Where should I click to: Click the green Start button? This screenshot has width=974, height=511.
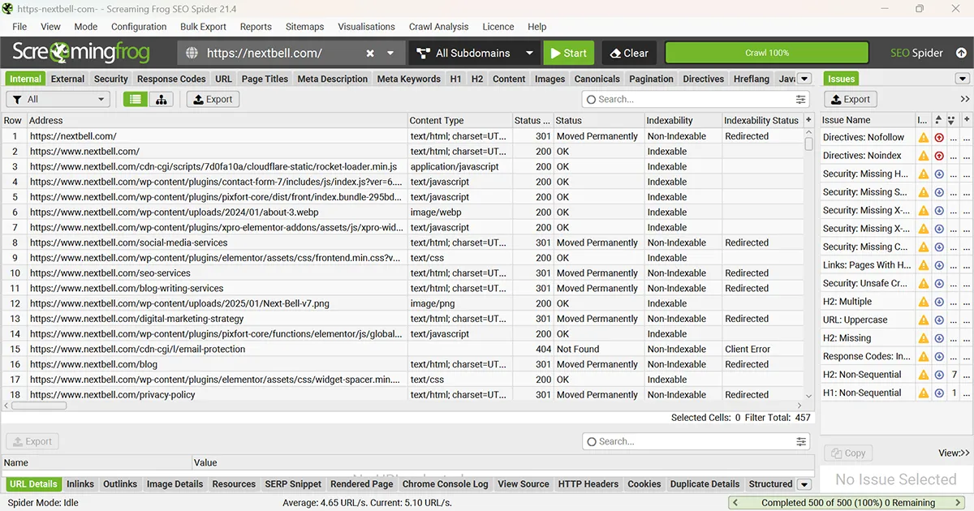(568, 53)
